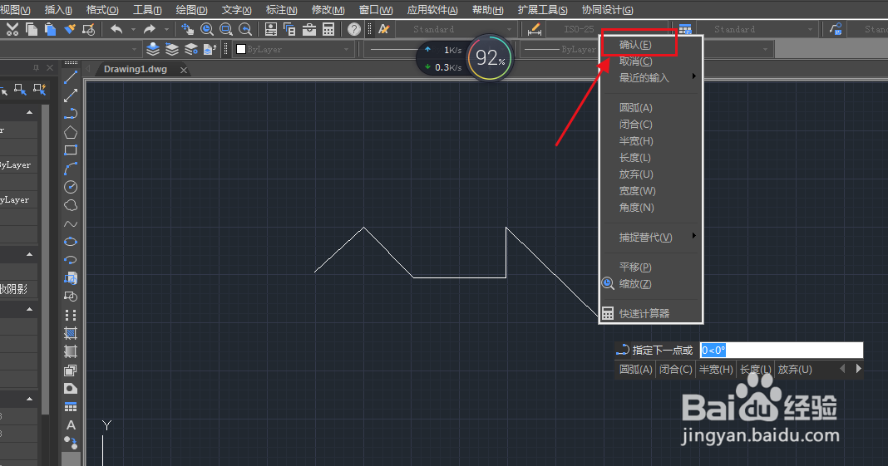Click the Make Block tool
The image size is (888, 466).
tap(71, 297)
